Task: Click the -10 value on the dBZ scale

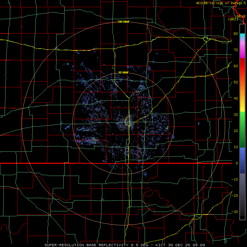Action: 235,179
